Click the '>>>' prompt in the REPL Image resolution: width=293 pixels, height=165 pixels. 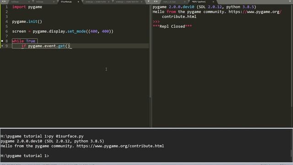156,22
